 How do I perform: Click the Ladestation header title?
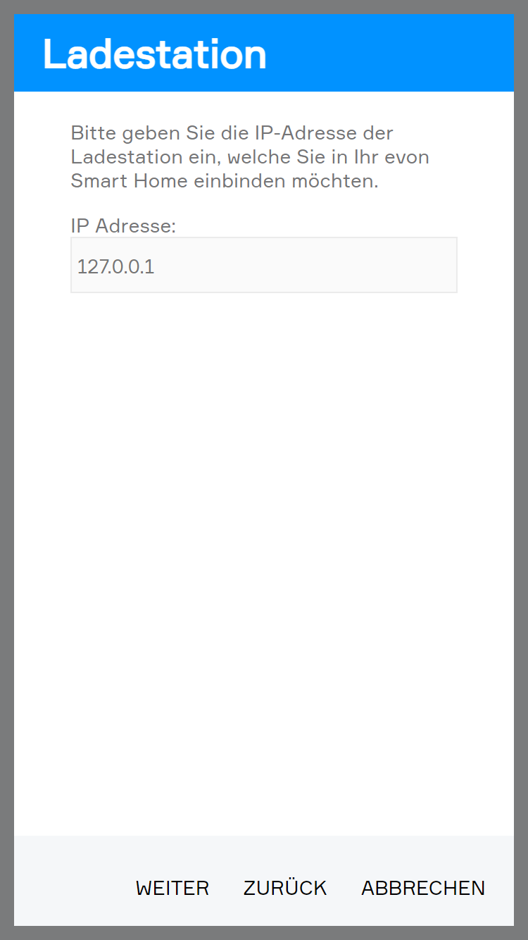coord(155,54)
